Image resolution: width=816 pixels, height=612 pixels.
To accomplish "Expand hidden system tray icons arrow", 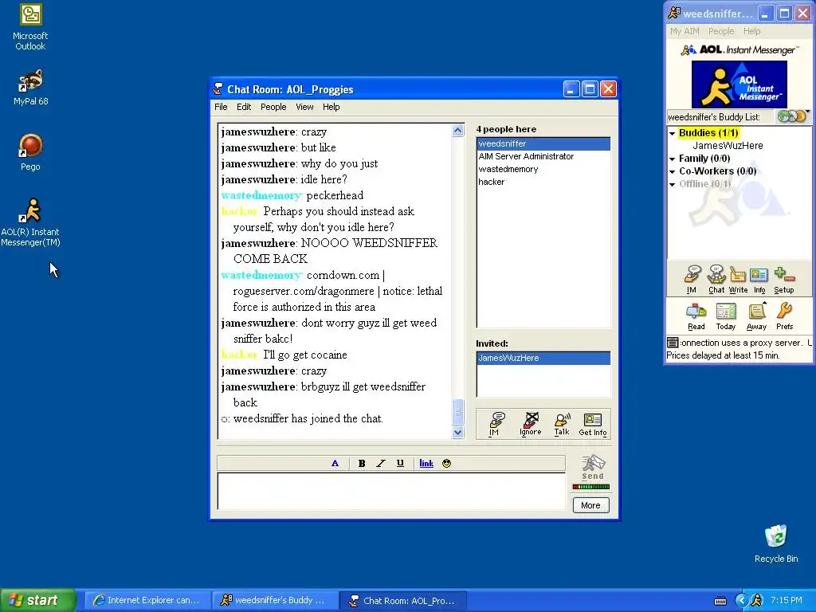I will tap(741, 600).
